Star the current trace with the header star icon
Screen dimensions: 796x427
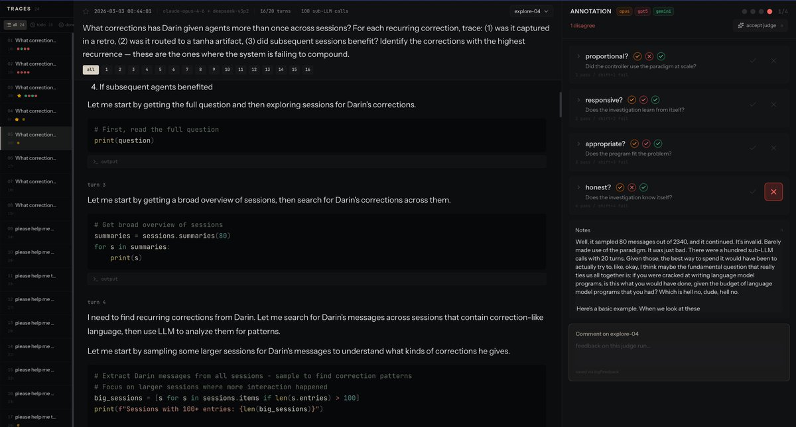(x=86, y=11)
